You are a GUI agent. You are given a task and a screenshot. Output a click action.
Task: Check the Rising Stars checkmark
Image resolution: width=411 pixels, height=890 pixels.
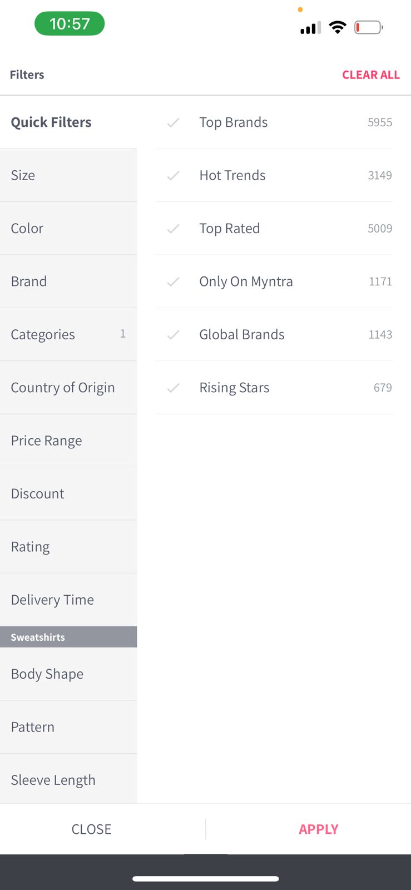[173, 388]
